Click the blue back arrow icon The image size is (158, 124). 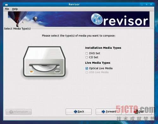pyautogui.click(x=76, y=112)
